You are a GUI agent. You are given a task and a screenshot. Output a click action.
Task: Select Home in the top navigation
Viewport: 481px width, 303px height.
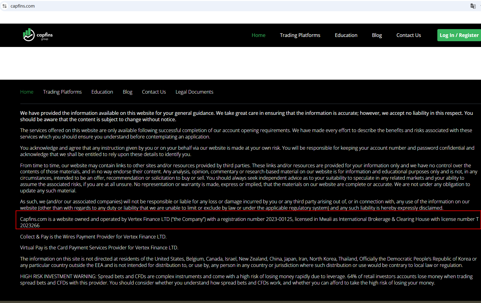[x=258, y=35]
